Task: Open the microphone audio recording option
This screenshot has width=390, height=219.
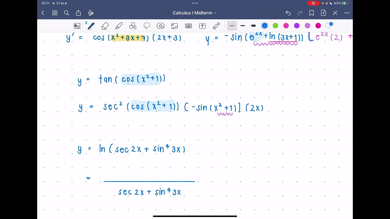Action: (90, 13)
